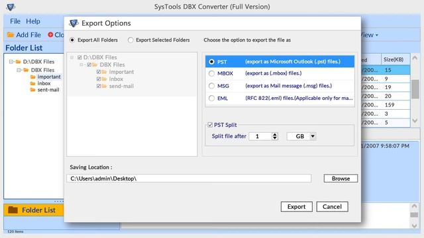This screenshot has height=238, width=424.
Task: Collapse DBX Files subnode in export tree
Action: 81,65
